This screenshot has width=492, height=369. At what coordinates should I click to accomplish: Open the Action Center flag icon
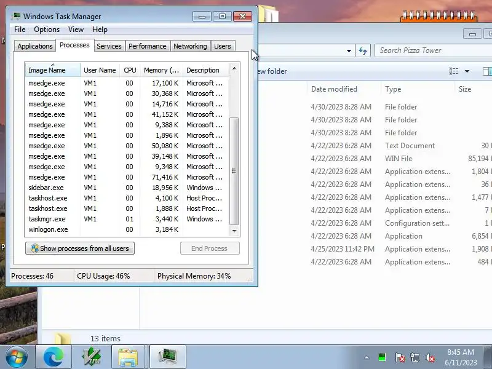400,357
